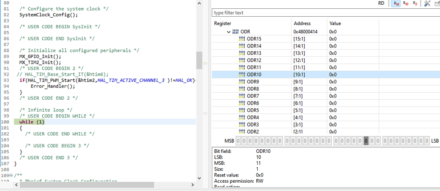Click the ODR10 bit-field icon

coord(242,75)
